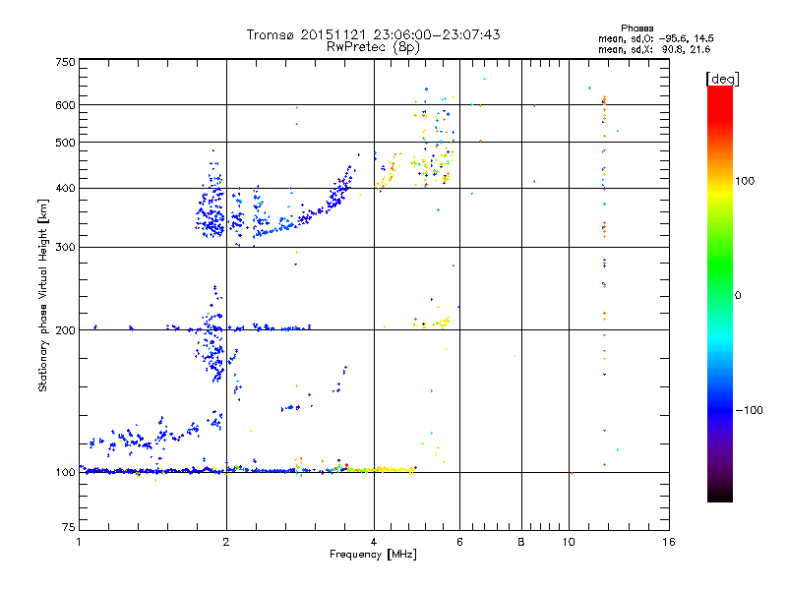
Task: Click the x-axis label '10'
Action: 569,543
